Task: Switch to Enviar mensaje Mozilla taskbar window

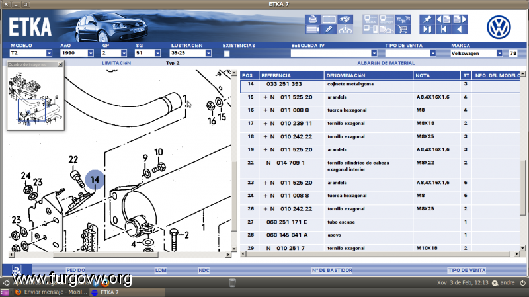Action: pos(52,292)
